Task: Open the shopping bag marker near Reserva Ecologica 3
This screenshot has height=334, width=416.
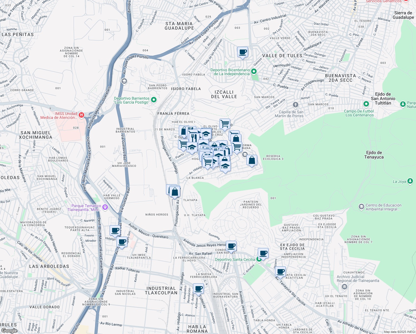Action: click(x=252, y=160)
